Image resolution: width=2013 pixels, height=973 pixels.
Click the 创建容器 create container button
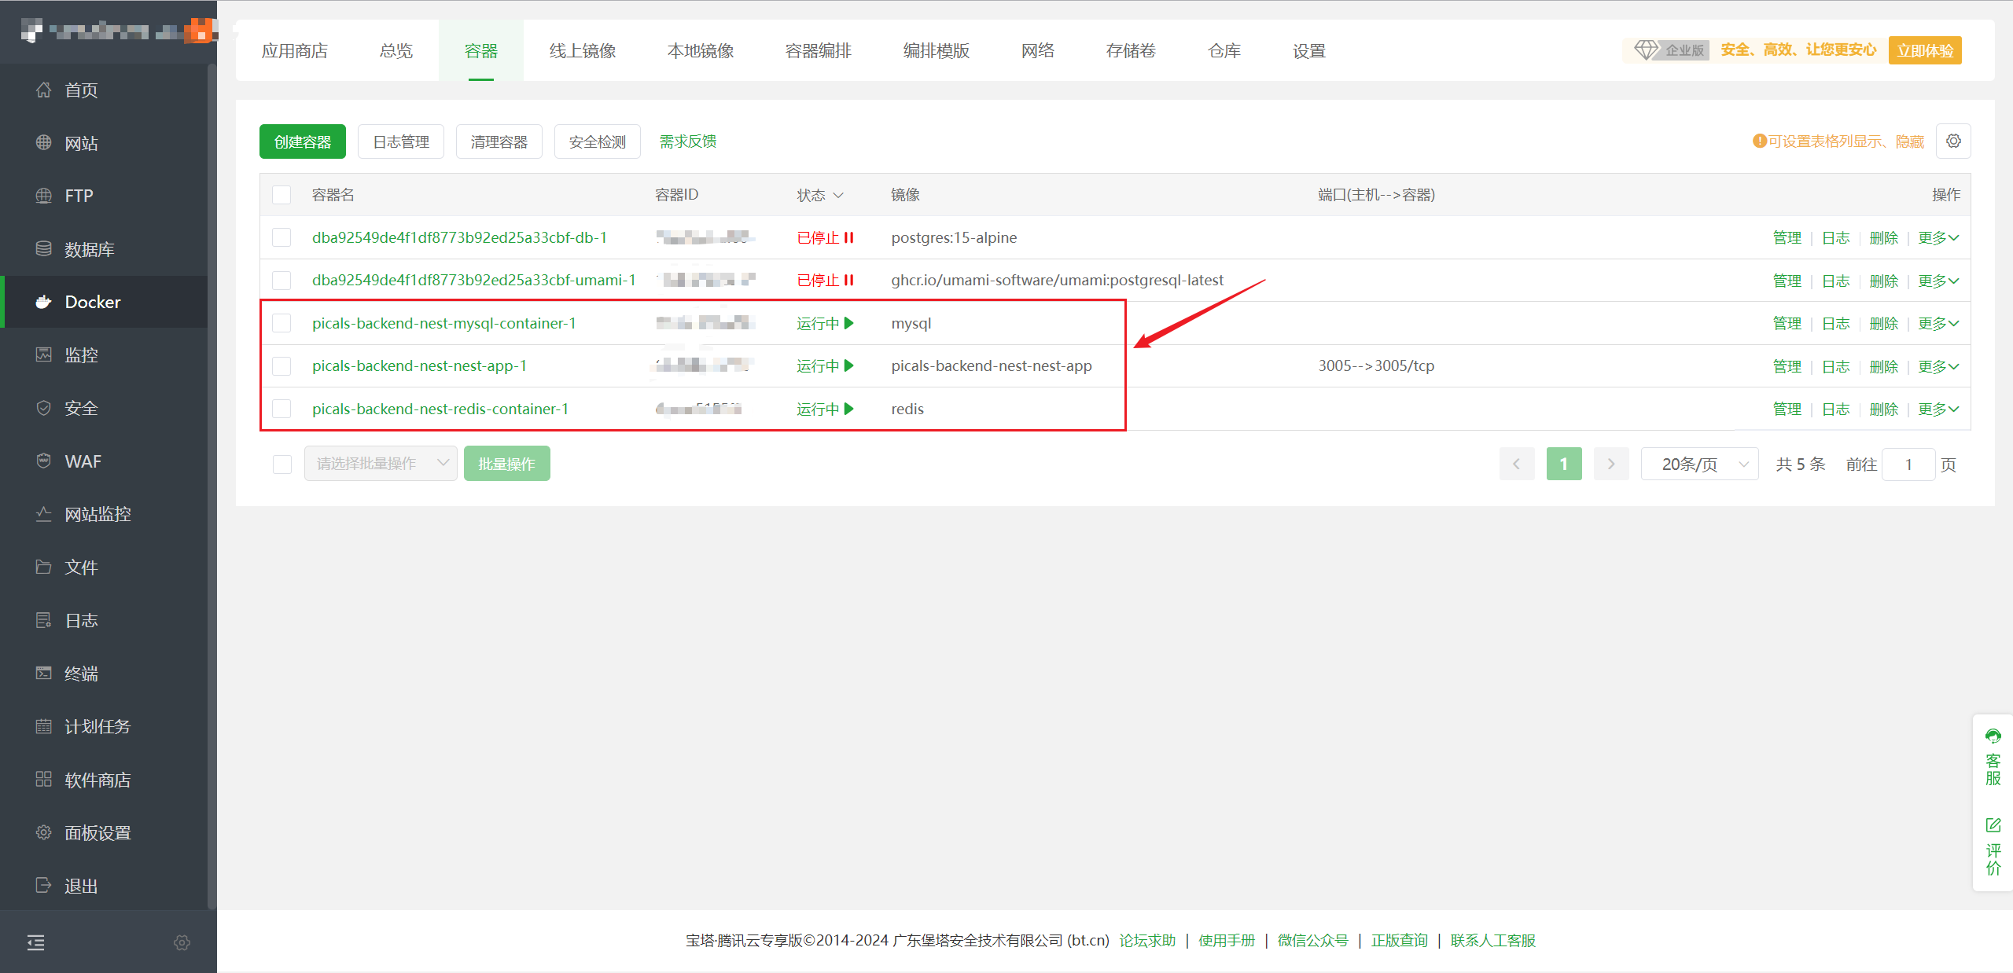(302, 141)
